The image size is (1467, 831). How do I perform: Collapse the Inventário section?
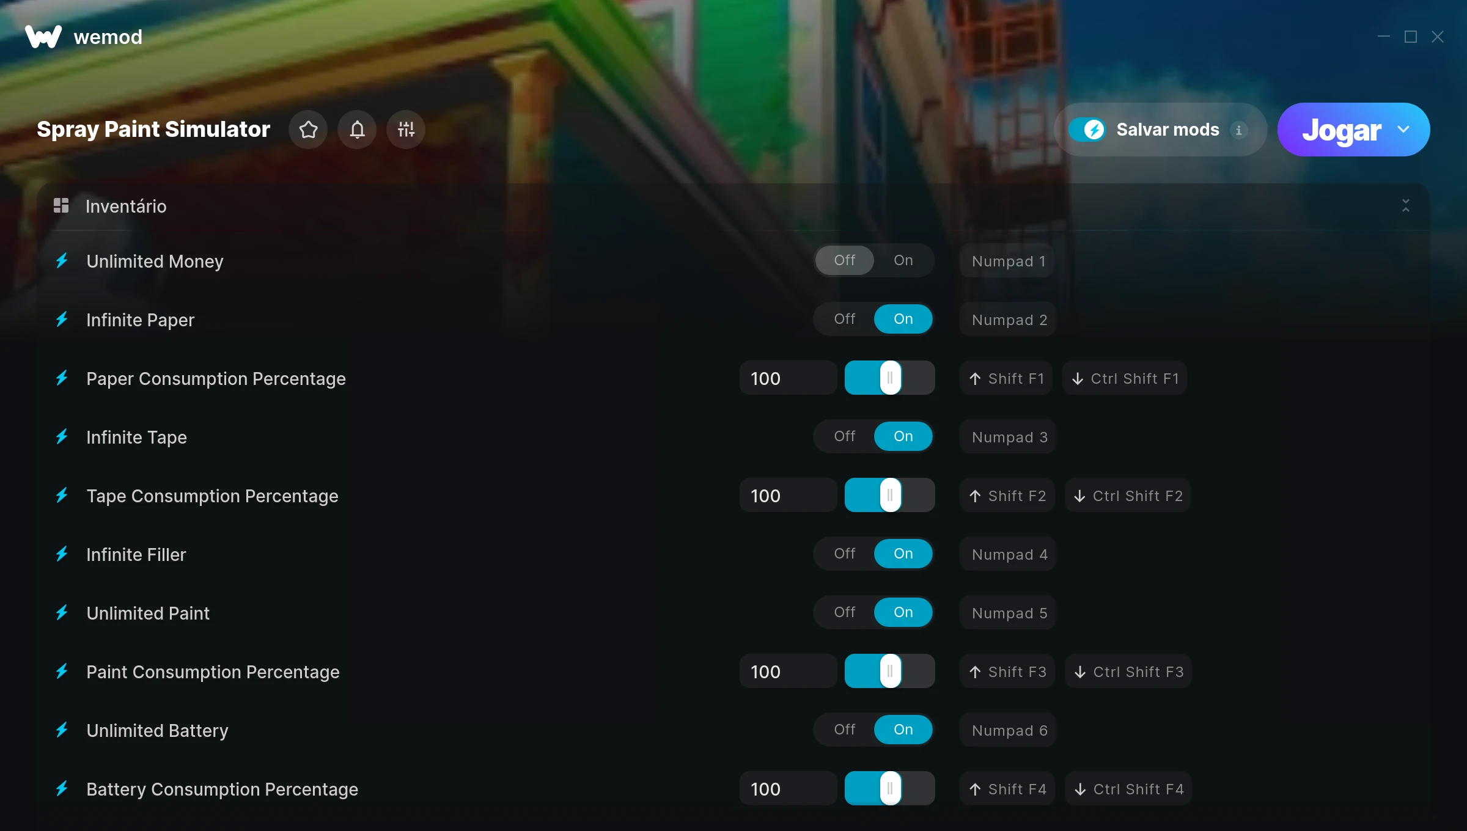tap(1406, 205)
